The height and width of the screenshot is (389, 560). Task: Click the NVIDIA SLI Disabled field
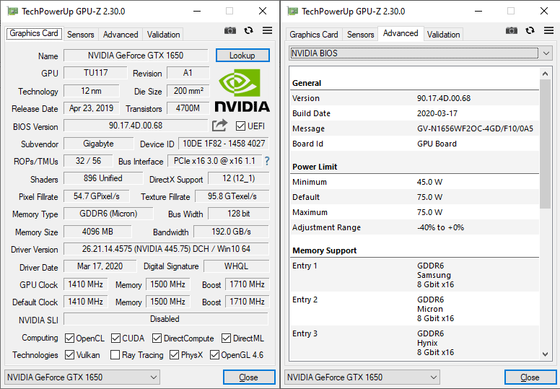(x=166, y=318)
